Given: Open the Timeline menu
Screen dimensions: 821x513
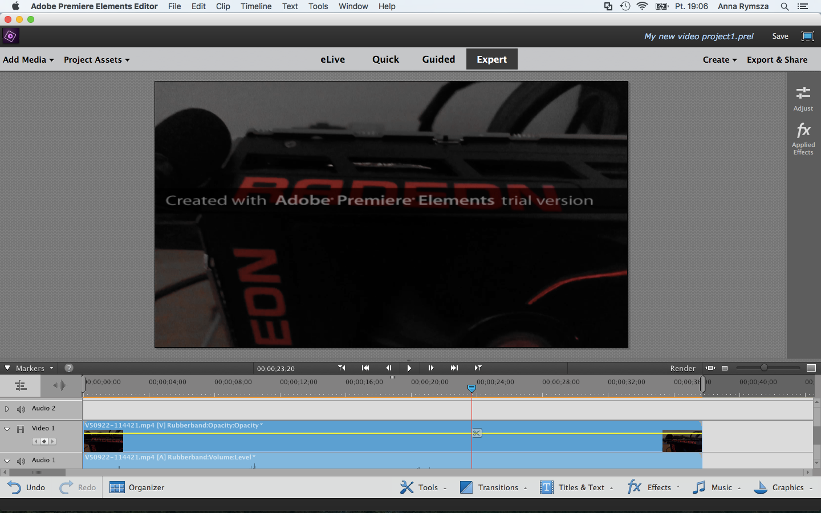Looking at the screenshot, I should [x=256, y=6].
